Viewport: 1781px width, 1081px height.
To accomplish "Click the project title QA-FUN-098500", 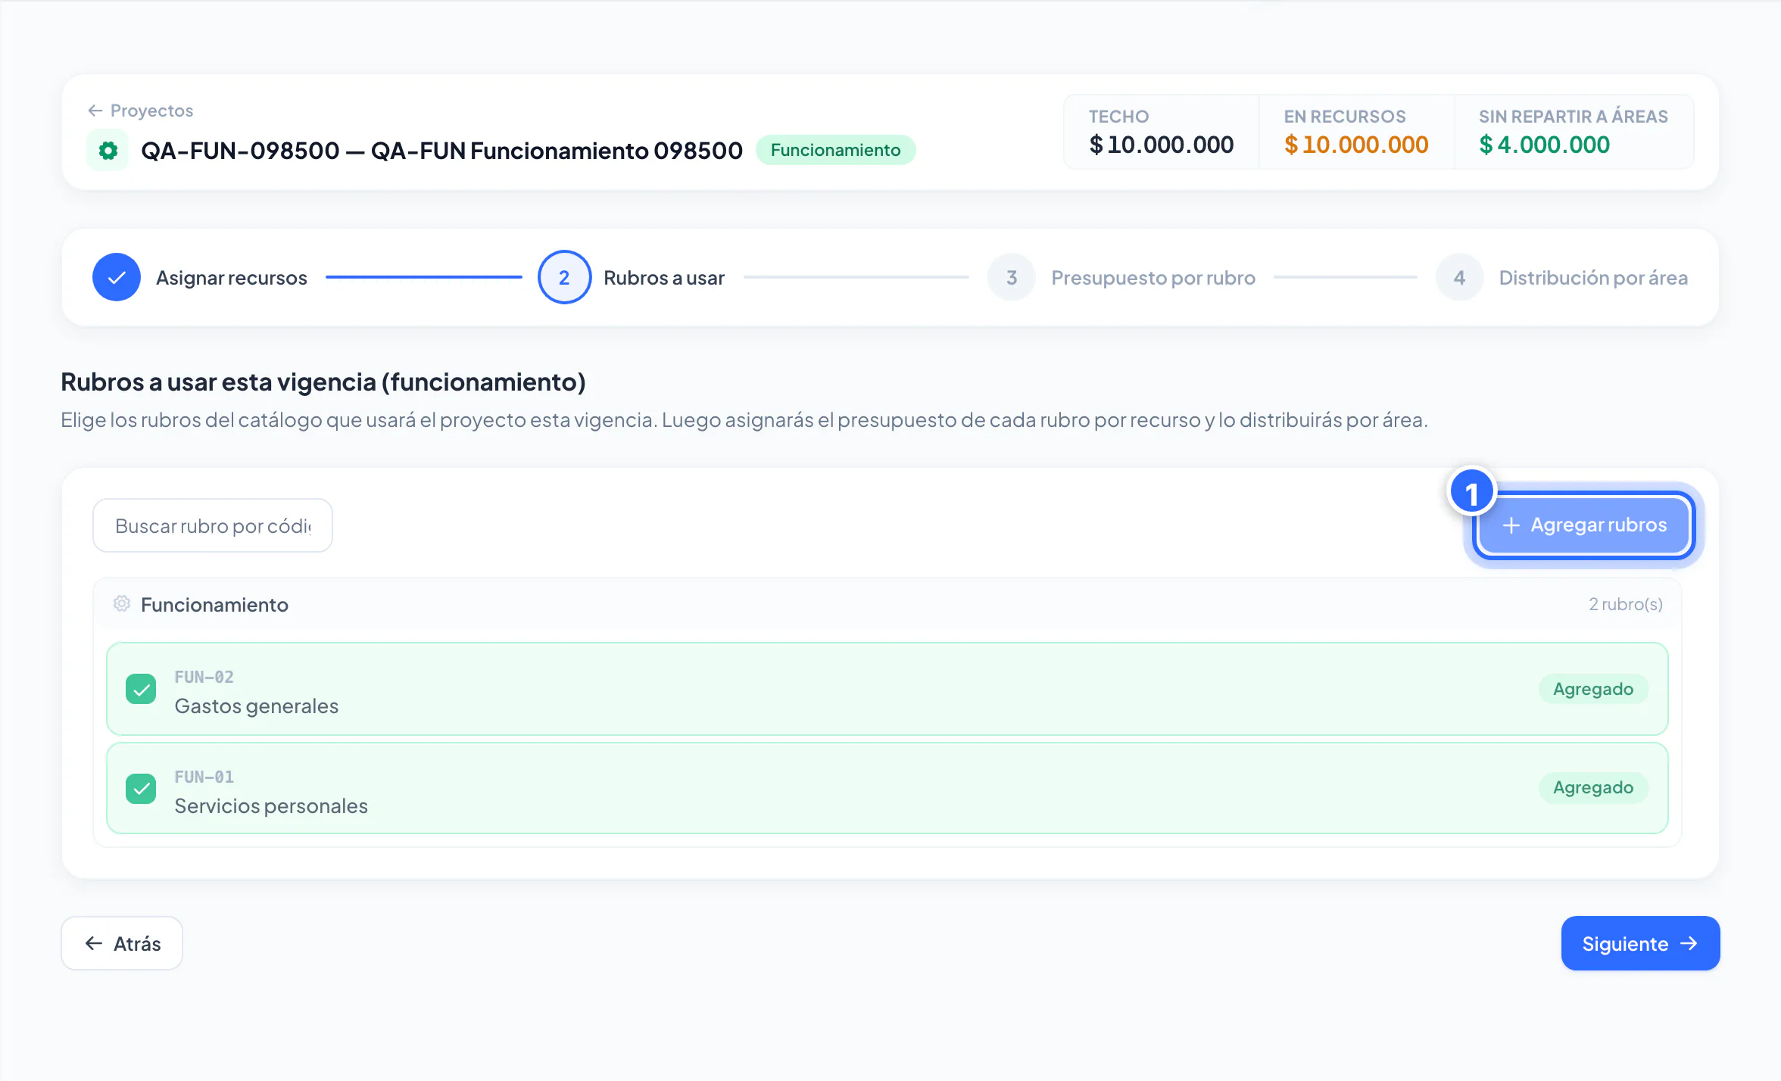I will (x=441, y=151).
